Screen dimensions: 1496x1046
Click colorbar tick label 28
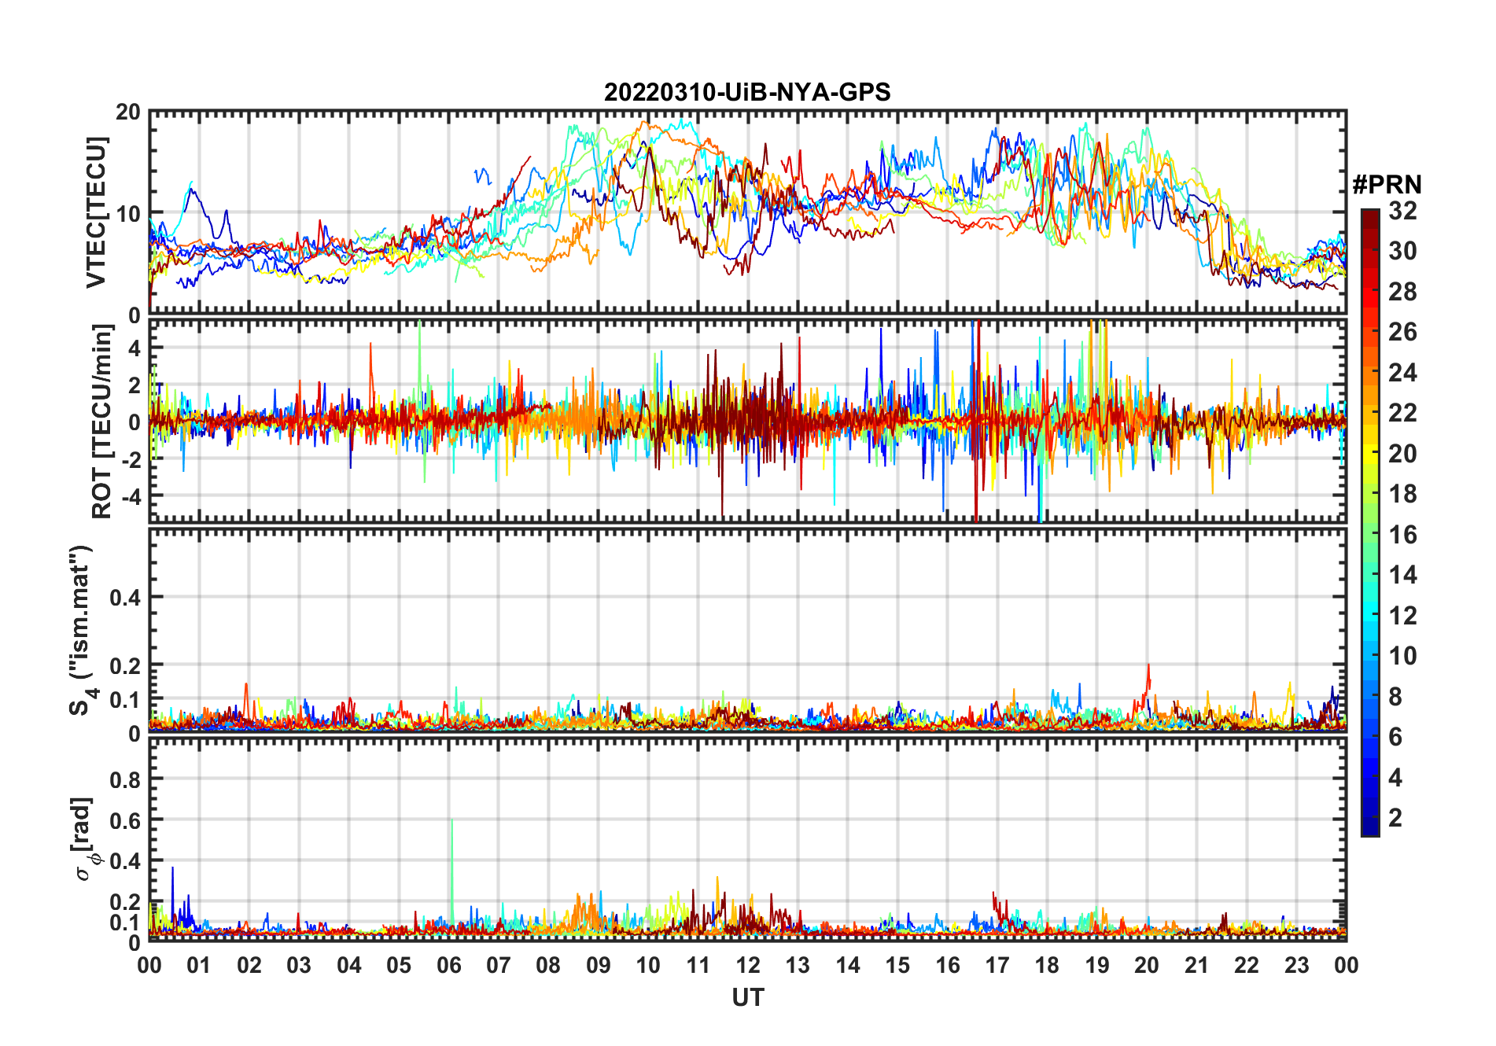[x=1402, y=292]
